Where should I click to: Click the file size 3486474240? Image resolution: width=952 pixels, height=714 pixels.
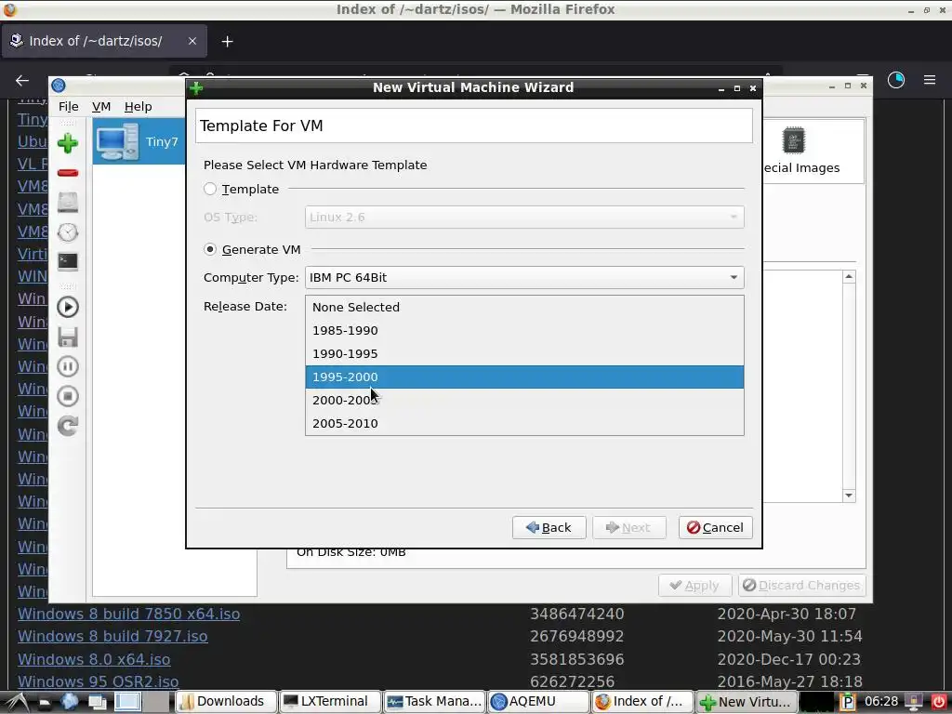(x=576, y=614)
